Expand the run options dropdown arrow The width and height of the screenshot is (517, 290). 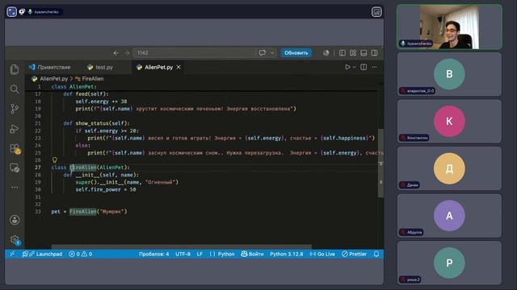[355, 67]
